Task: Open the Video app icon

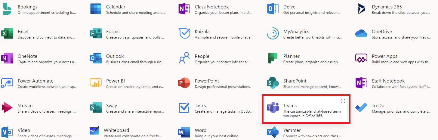Action: (x=7, y=132)
